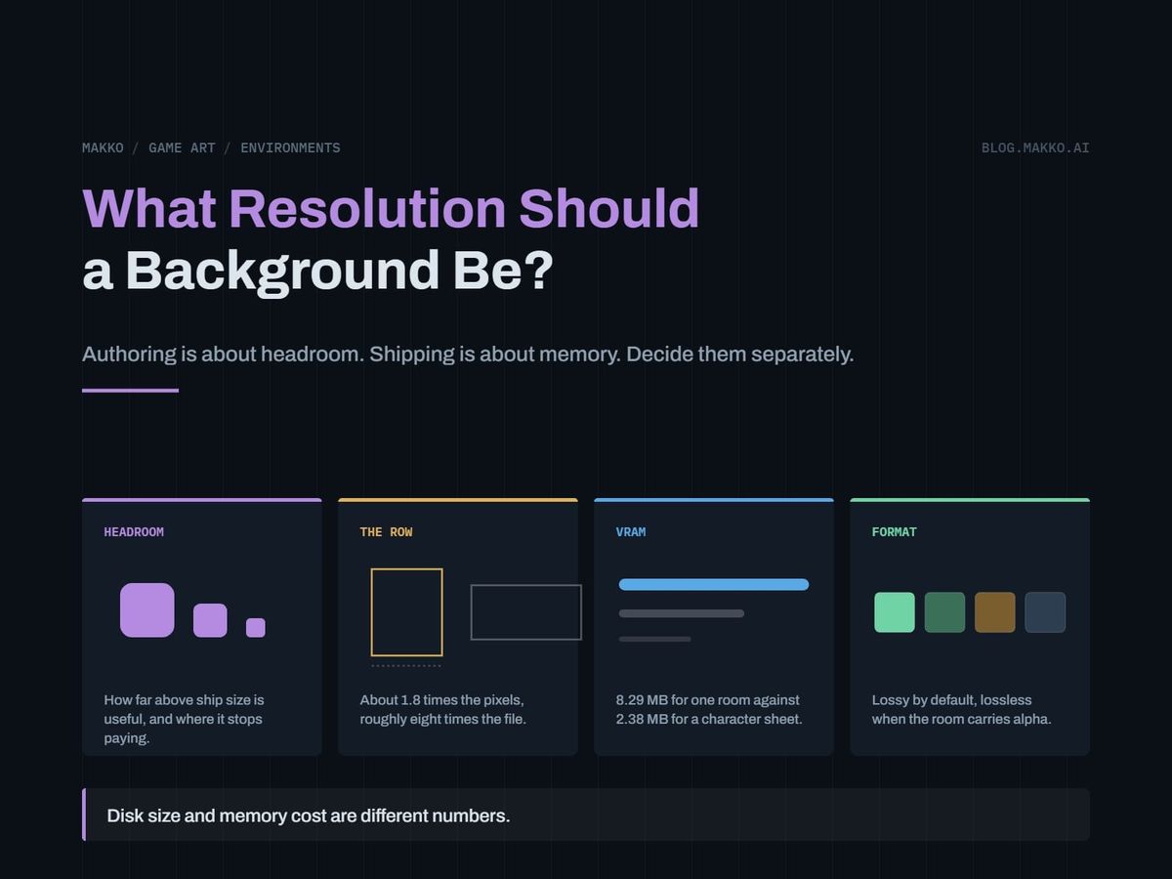Viewport: 1172px width, 879px height.
Task: Click the HEADROOM card label
Action: [x=134, y=531]
